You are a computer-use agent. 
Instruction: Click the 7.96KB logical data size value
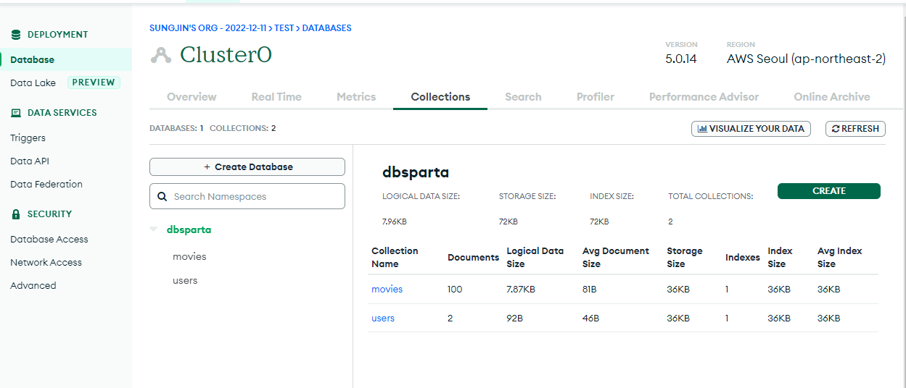click(394, 222)
